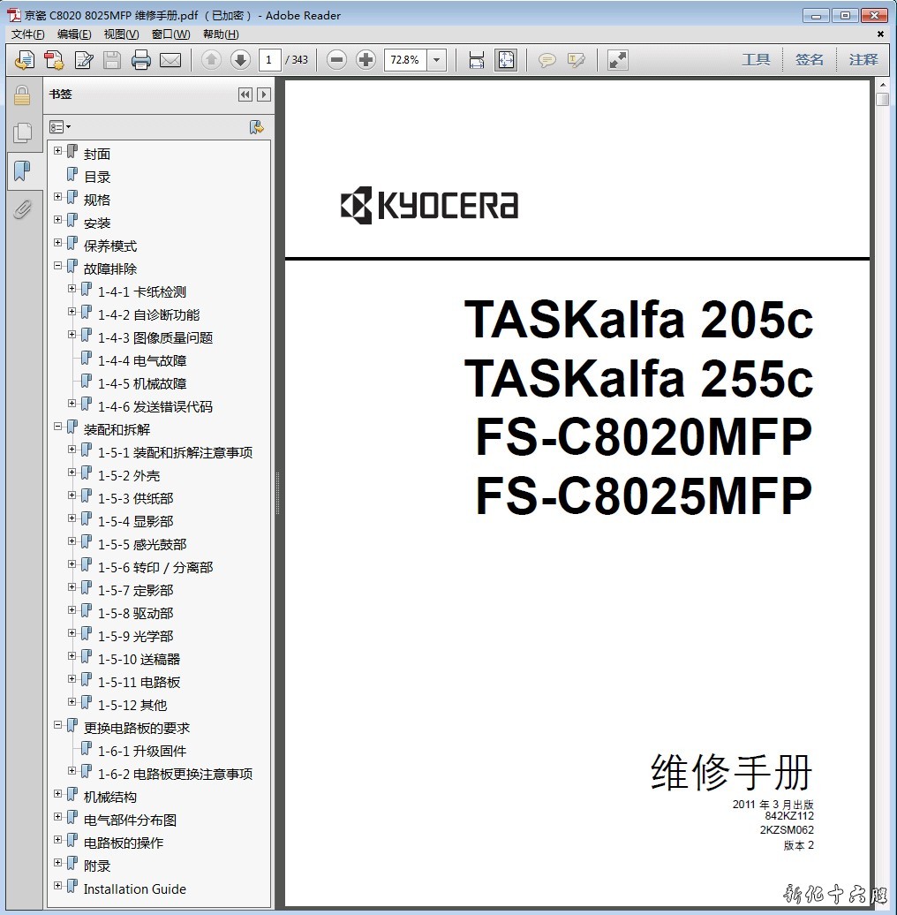The image size is (897, 915).
Task: Open the attachments paperclip panel
Action: [22, 209]
